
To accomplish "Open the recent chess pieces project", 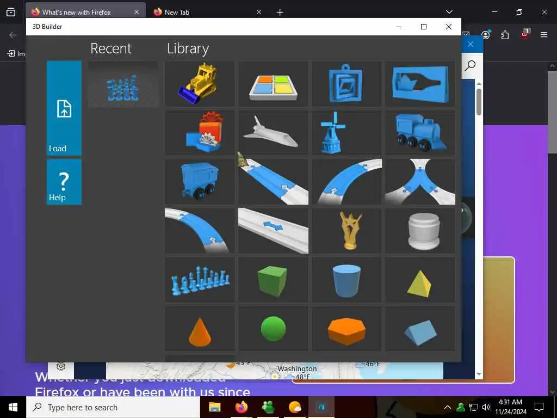I will (x=123, y=84).
